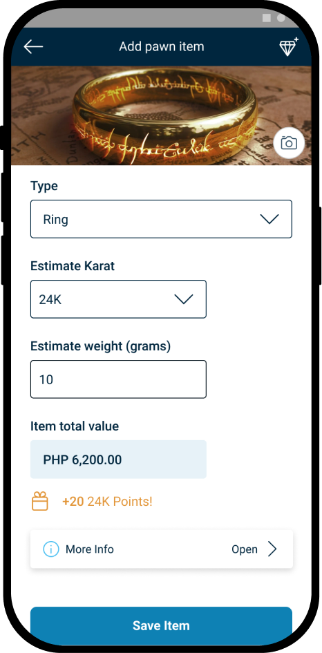This screenshot has height=653, width=322.
Task: Click the right chevron beside Open
Action: pyautogui.click(x=272, y=549)
